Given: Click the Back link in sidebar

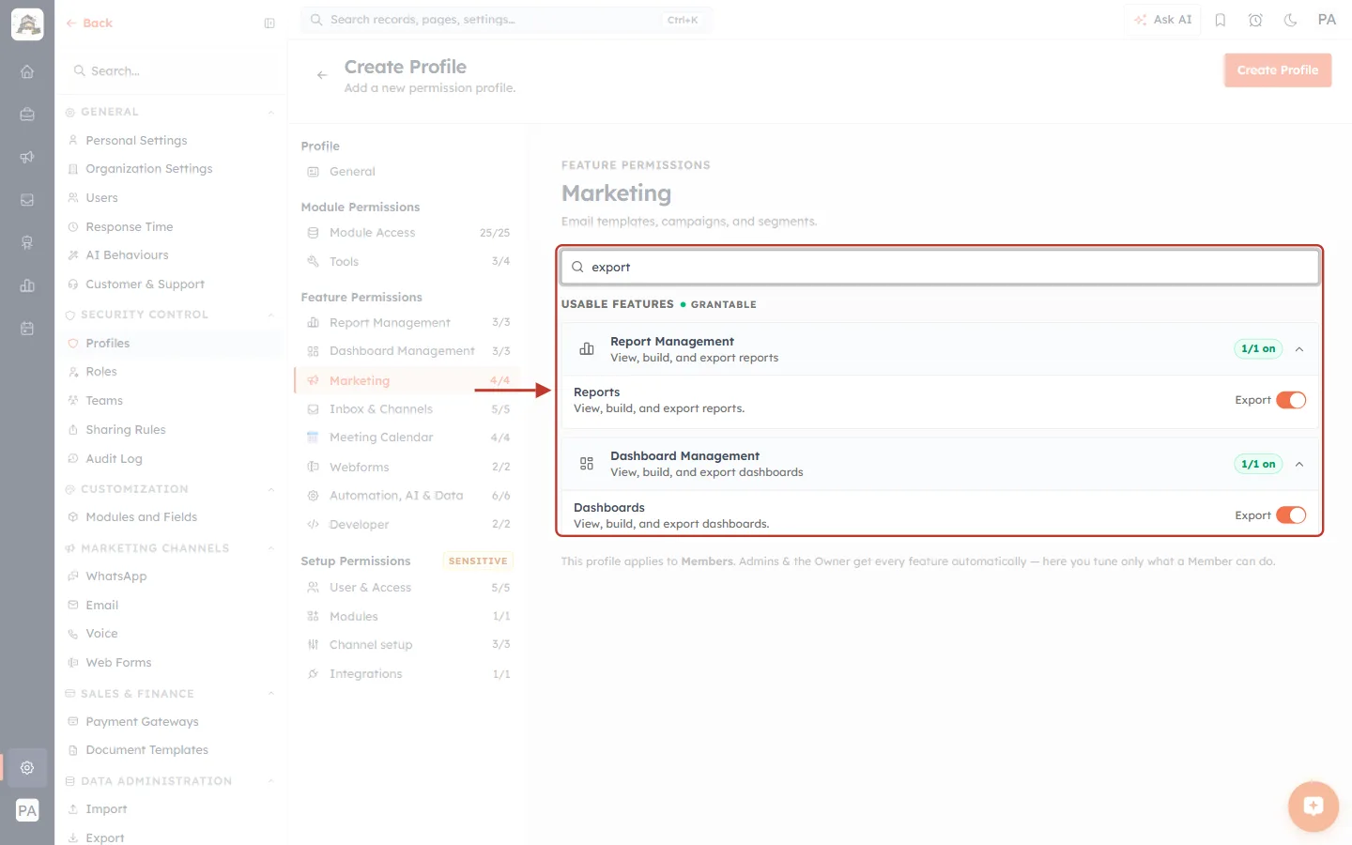Looking at the screenshot, I should pyautogui.click(x=89, y=23).
